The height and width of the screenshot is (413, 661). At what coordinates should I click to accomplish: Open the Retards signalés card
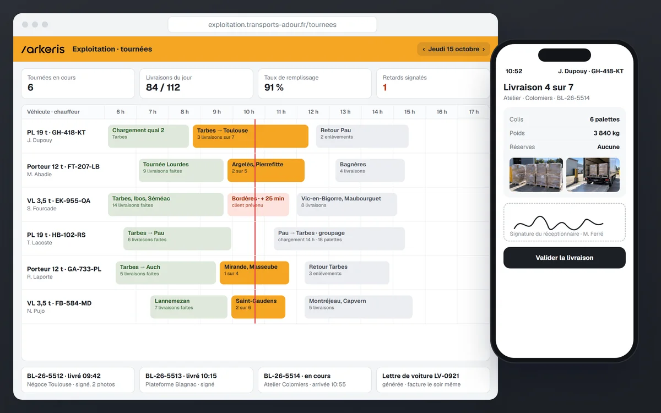(433, 84)
